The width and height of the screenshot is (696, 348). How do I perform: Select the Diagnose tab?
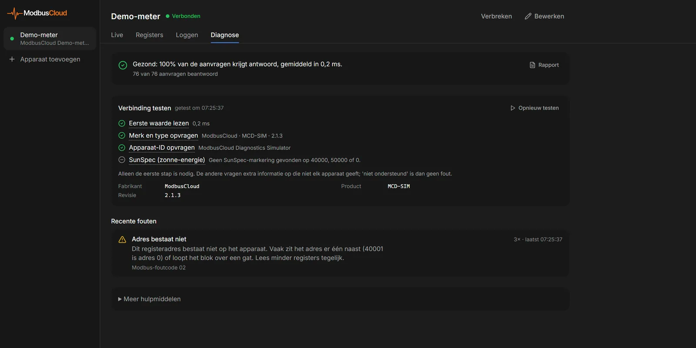pyautogui.click(x=225, y=35)
